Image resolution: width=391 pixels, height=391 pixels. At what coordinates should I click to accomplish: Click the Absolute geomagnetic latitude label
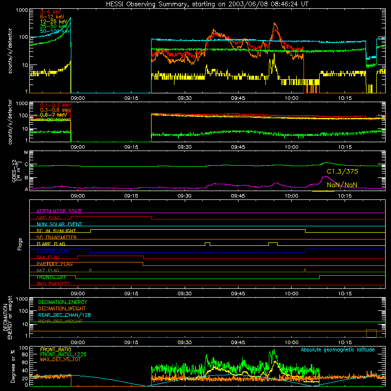pyautogui.click(x=338, y=349)
